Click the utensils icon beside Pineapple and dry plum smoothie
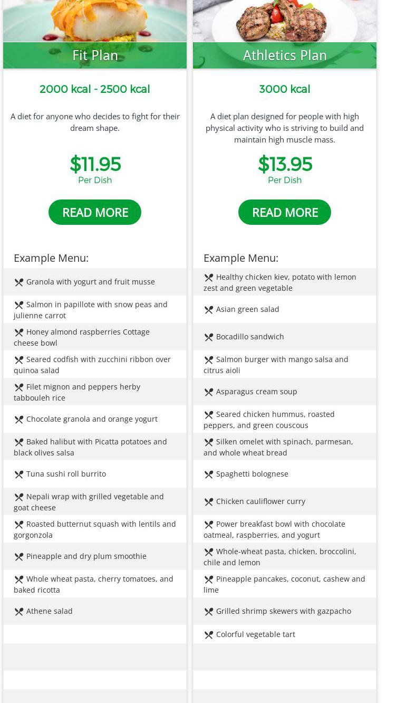Image resolution: width=406 pixels, height=703 pixels. click(19, 557)
